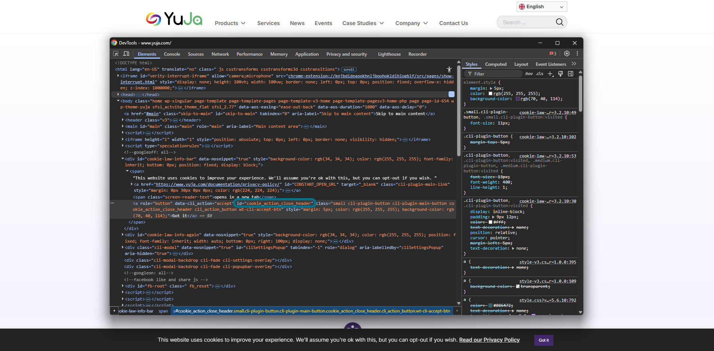Open the Sources tab
This screenshot has height=351, width=714.
(x=196, y=54)
